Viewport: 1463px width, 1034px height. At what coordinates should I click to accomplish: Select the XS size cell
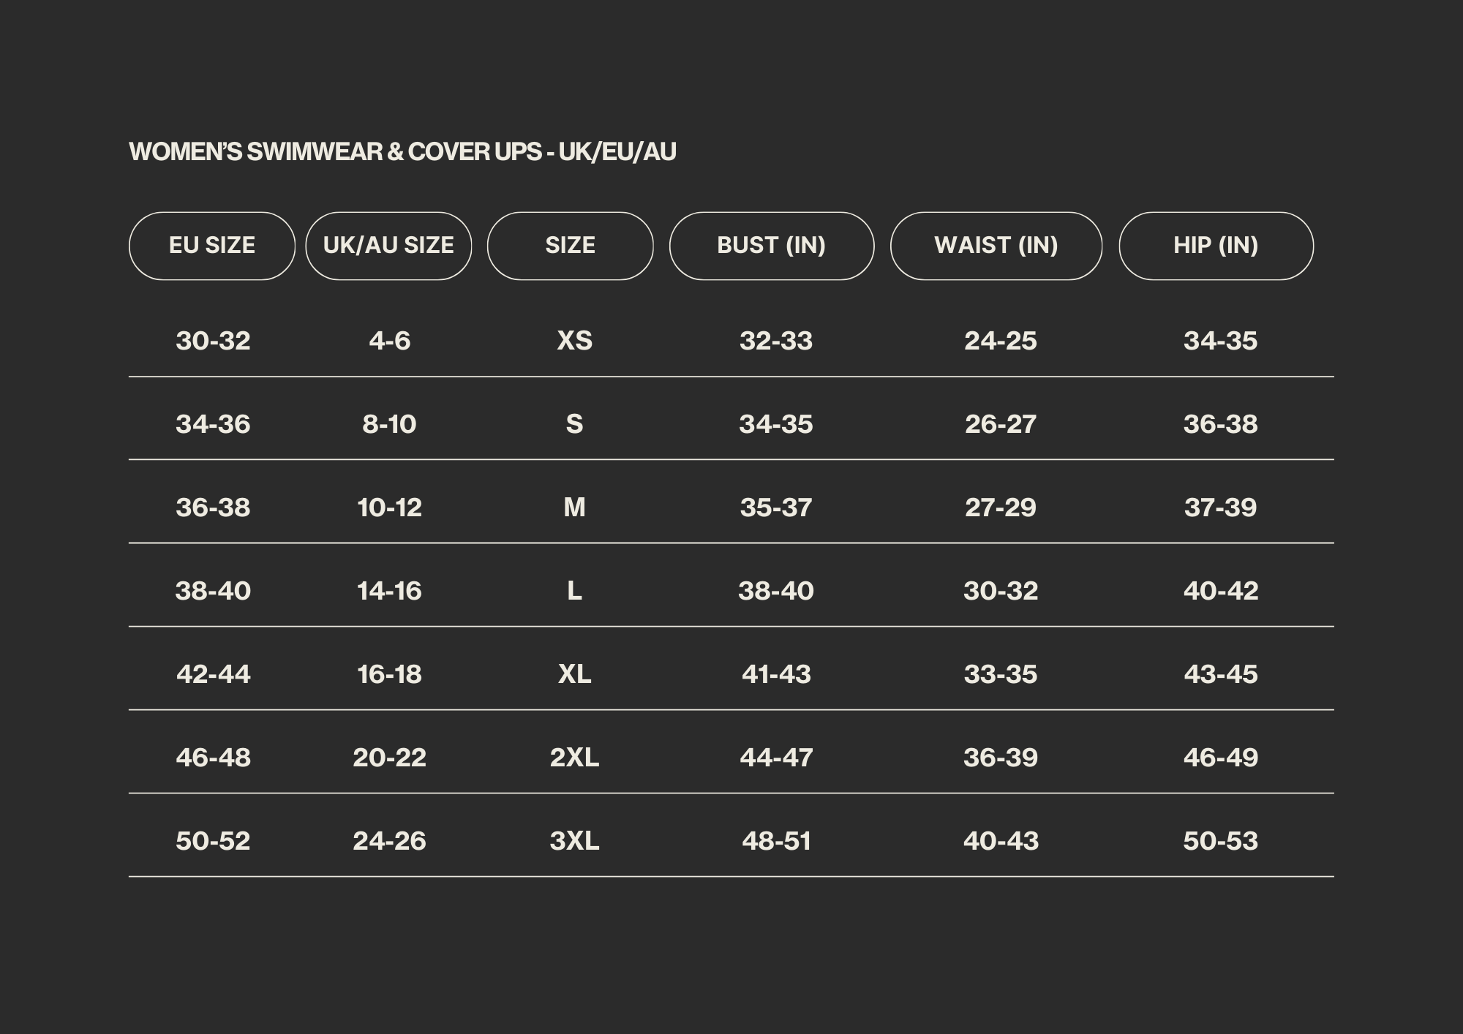coord(574,341)
